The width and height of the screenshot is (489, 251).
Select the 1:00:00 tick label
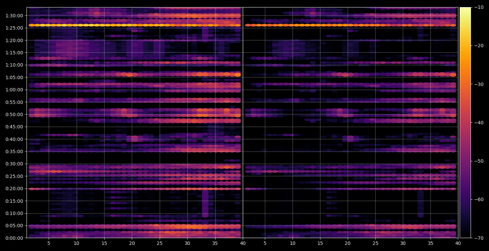click(14, 90)
